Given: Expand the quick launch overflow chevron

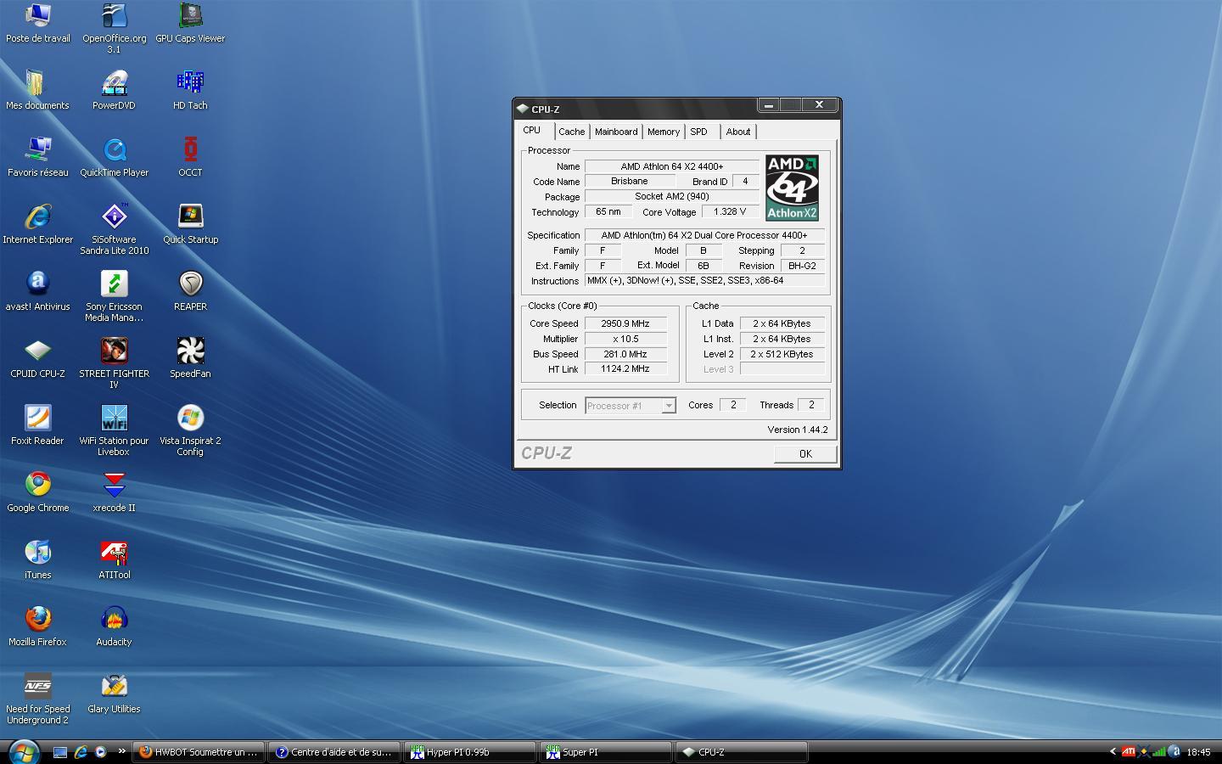Looking at the screenshot, I should click(x=121, y=751).
